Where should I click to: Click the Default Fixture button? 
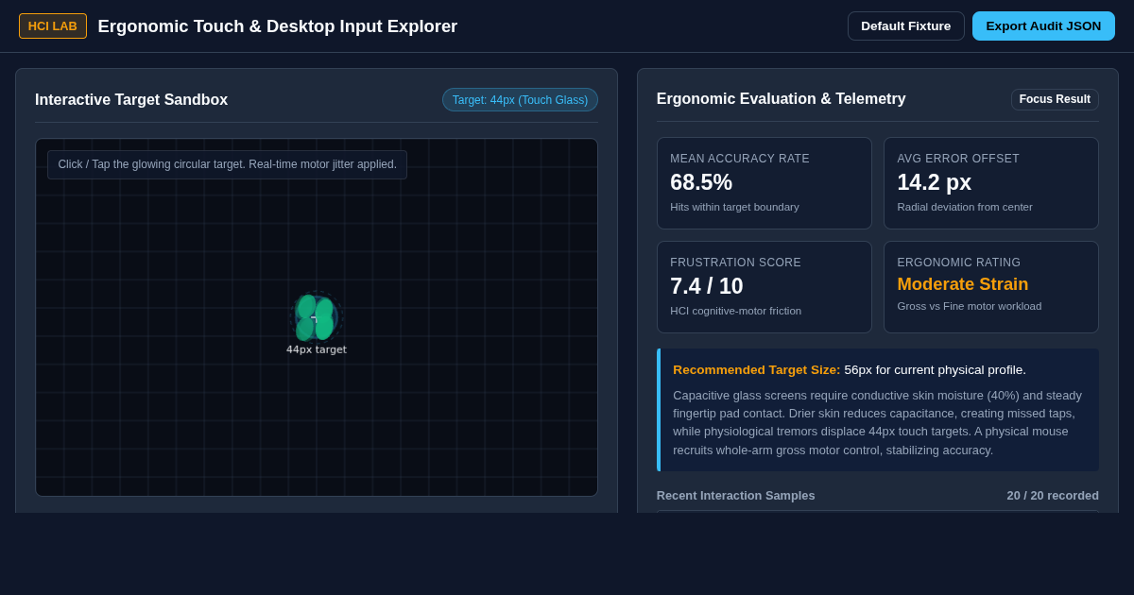pos(905,25)
